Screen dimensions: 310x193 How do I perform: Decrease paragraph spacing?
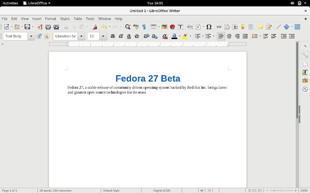[x=274, y=36]
